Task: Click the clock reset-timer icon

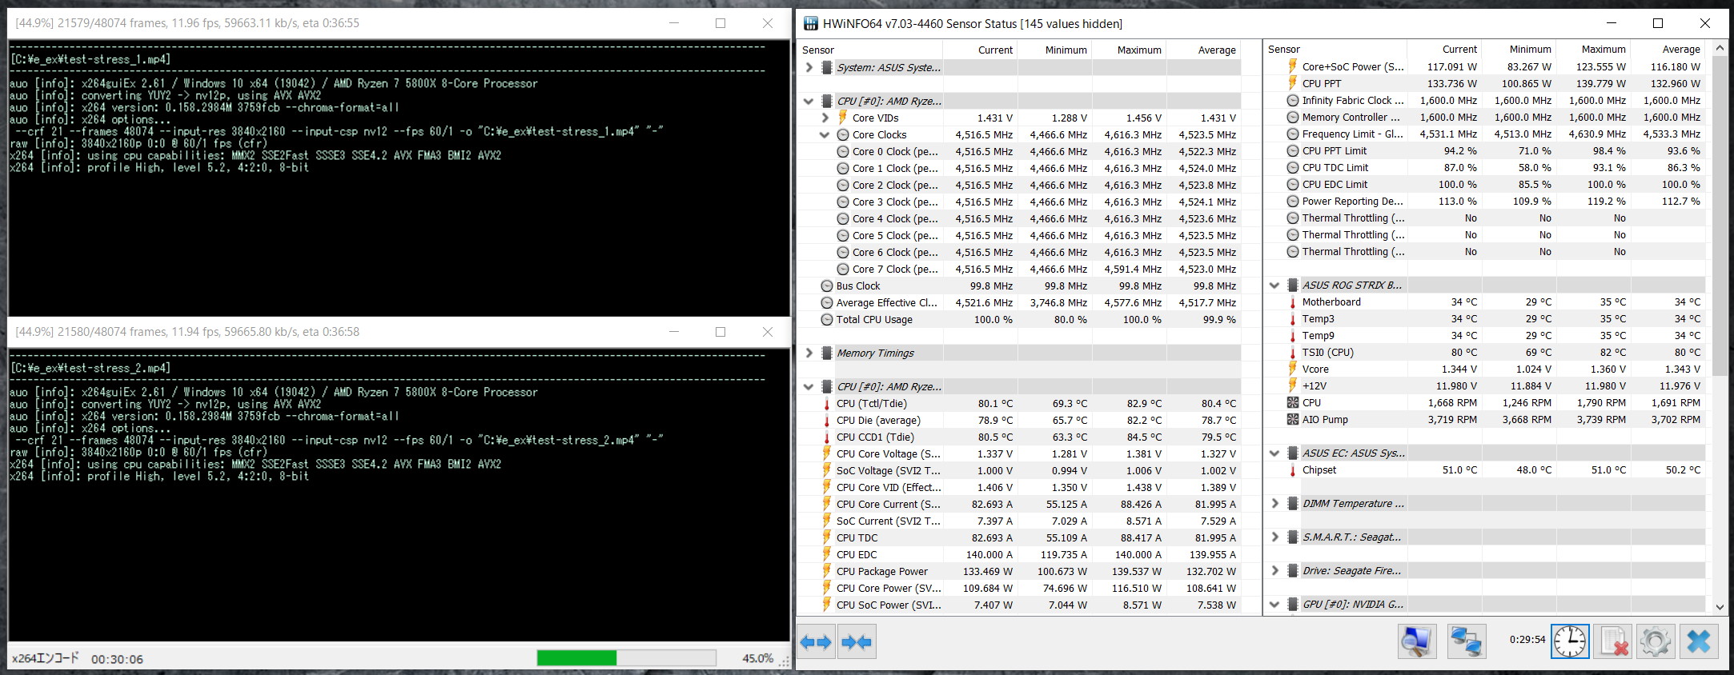Action: point(1570,641)
